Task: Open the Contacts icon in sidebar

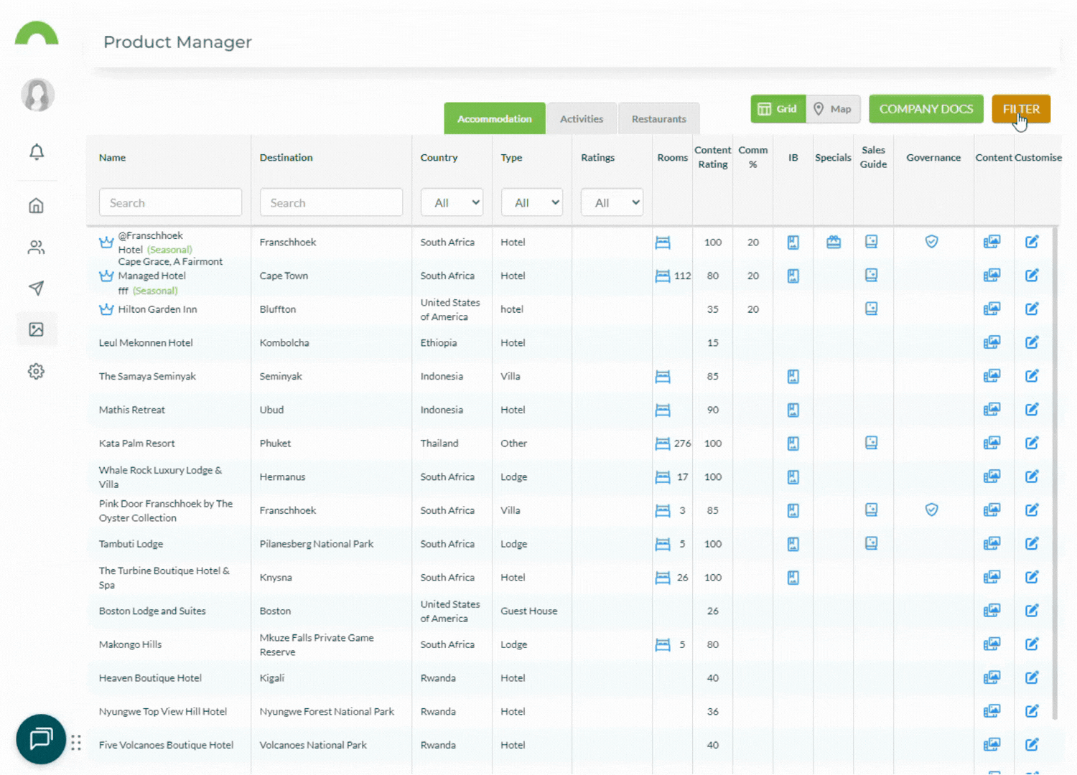Action: (36, 247)
